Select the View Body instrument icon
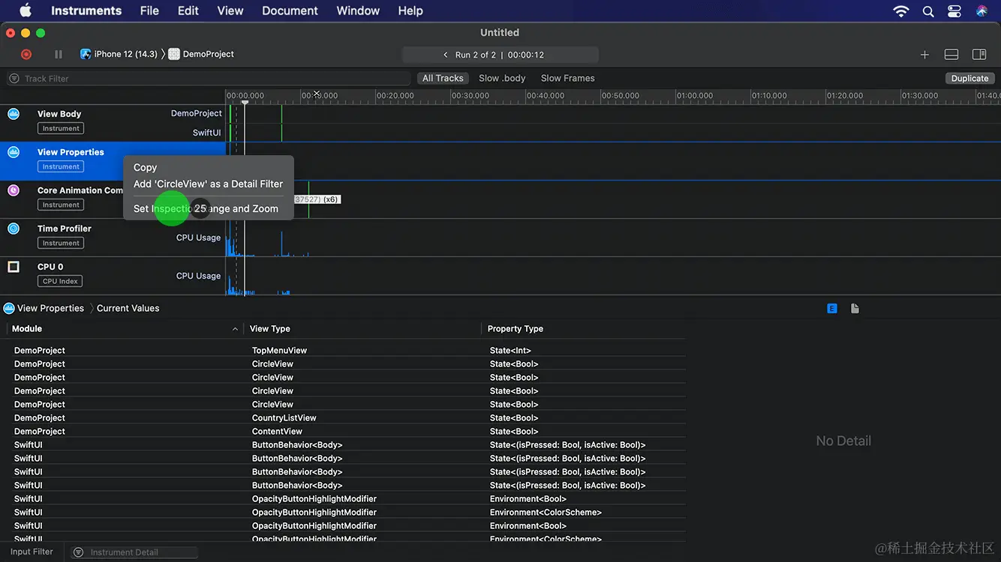 click(x=14, y=114)
